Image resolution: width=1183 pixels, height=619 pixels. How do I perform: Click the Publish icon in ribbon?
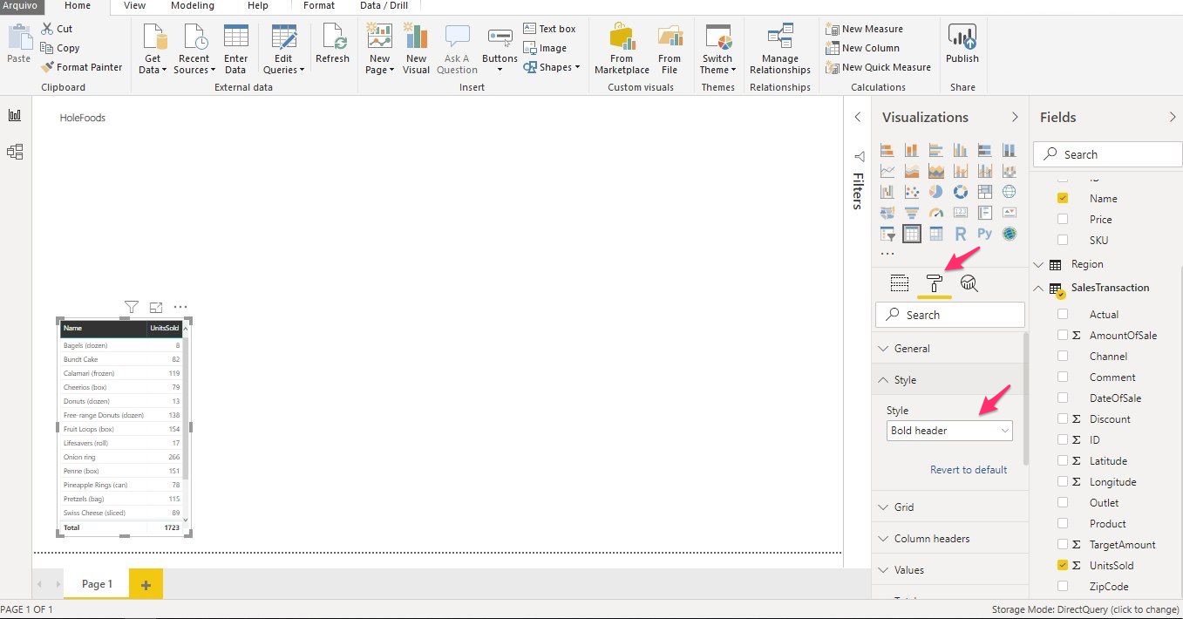point(962,44)
